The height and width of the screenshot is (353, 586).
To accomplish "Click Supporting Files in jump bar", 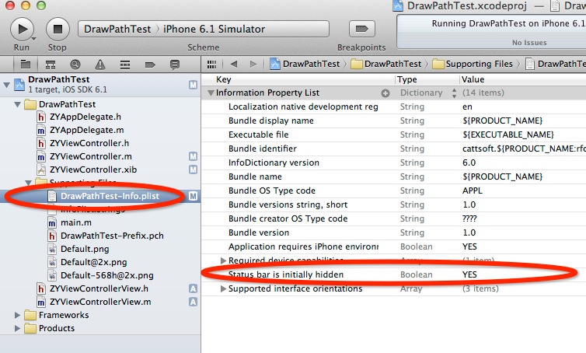I will pyautogui.click(x=473, y=64).
